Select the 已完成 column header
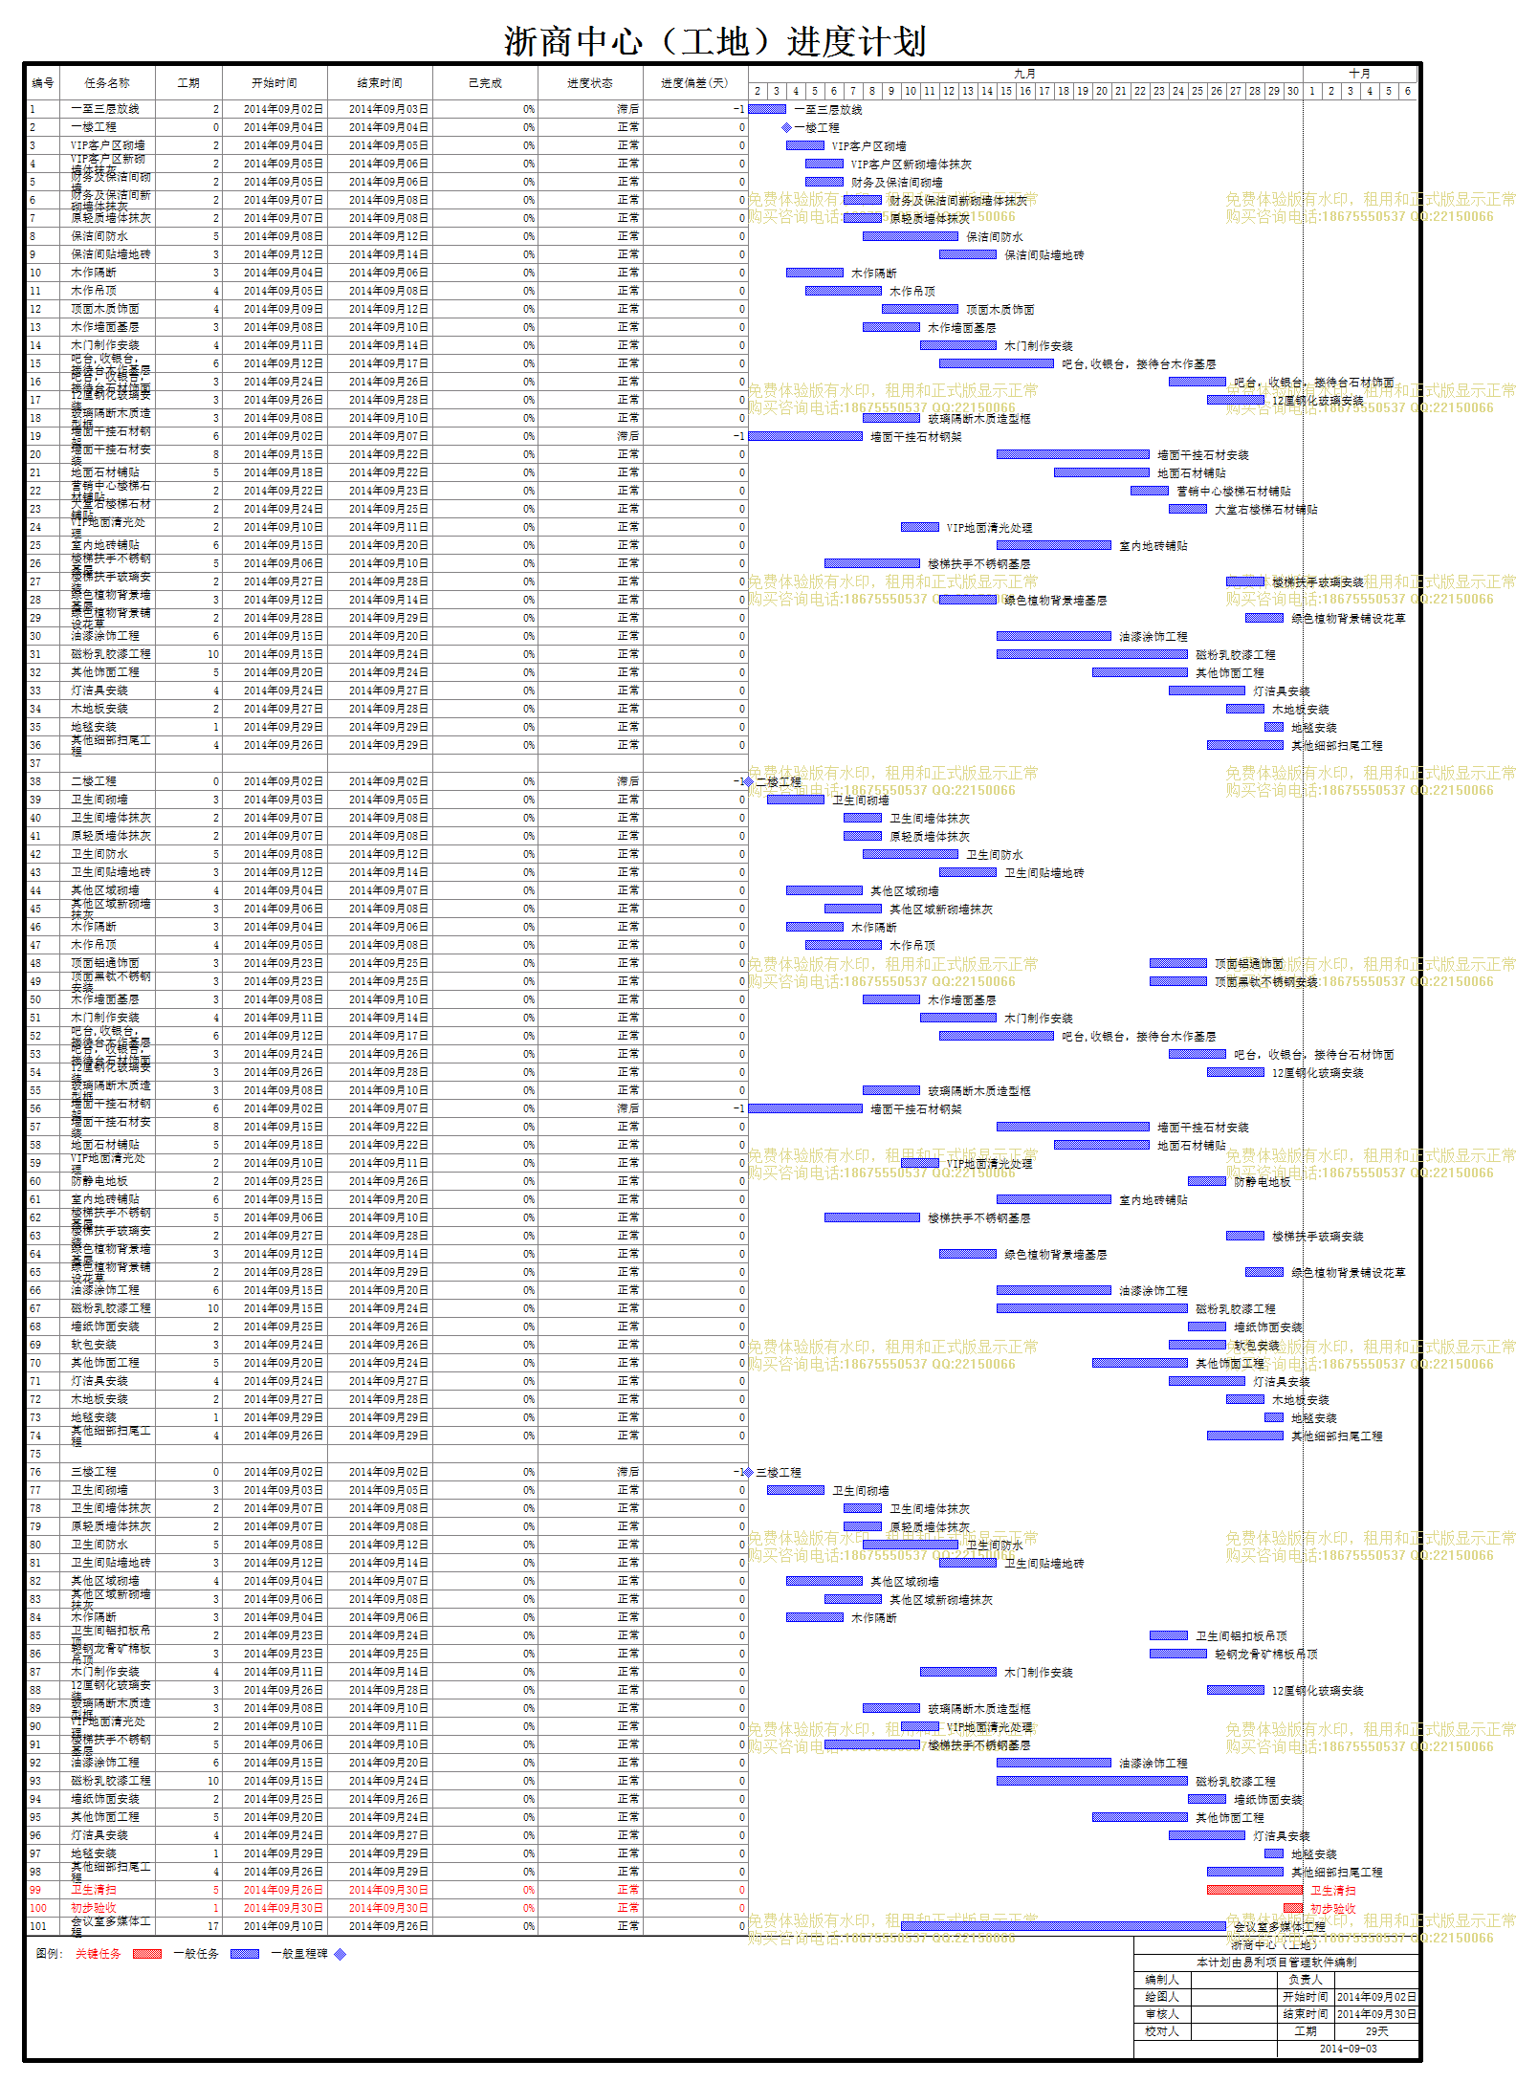This screenshot has width=1516, height=2083. [485, 83]
